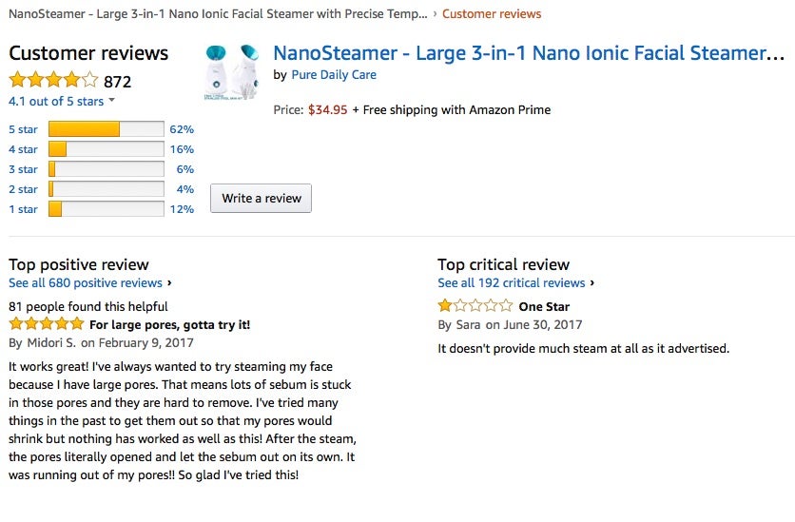Click the 'Write a review' button
Screen dimensions: 795x522
pyautogui.click(x=262, y=198)
